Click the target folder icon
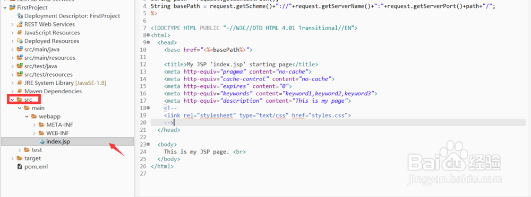This screenshot has width=531, height=197. 20,158
